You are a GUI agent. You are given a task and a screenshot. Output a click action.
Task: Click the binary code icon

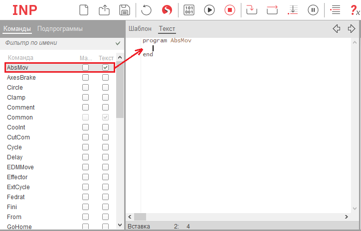[x=189, y=9]
